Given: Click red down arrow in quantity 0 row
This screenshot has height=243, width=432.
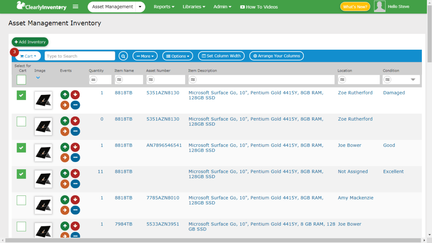Looking at the screenshot, I should [x=75, y=121].
